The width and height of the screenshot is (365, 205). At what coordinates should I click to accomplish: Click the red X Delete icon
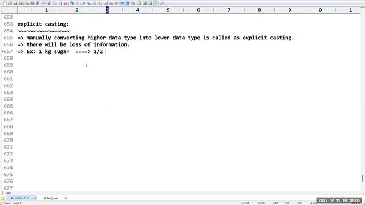(x=66, y=3)
